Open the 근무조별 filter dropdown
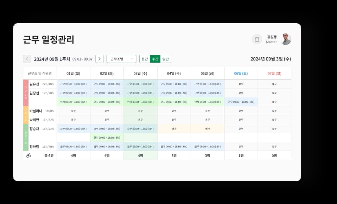 (x=121, y=59)
